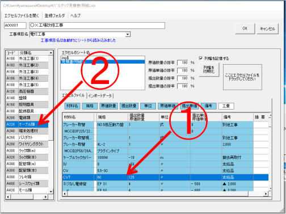The height and width of the screenshot is (214, 286).
Task: Click the プラグインタイプ cell
Action: point(112,151)
